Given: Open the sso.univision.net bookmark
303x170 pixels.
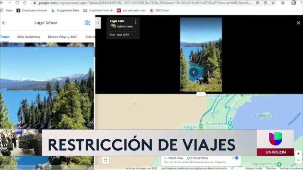Looking at the screenshot, I should click(x=131, y=10).
